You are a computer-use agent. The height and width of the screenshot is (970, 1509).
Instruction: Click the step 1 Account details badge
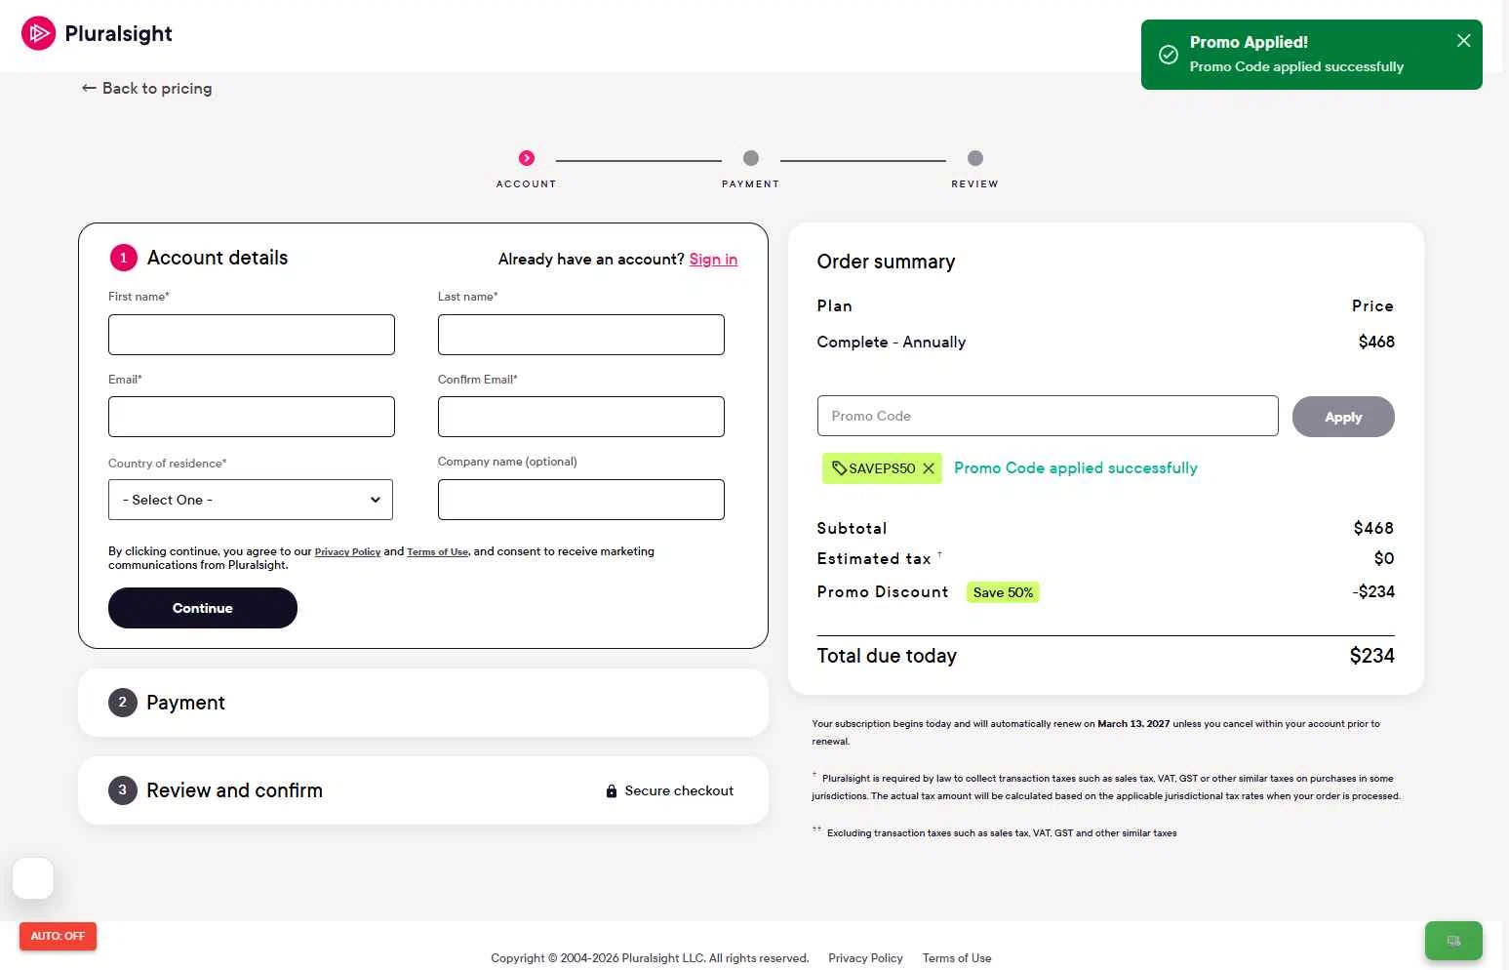tap(124, 258)
